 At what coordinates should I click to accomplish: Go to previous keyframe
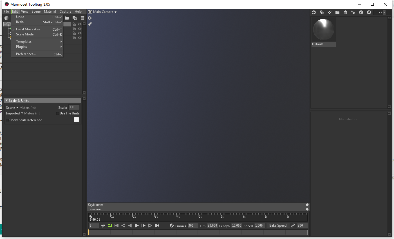(123, 226)
